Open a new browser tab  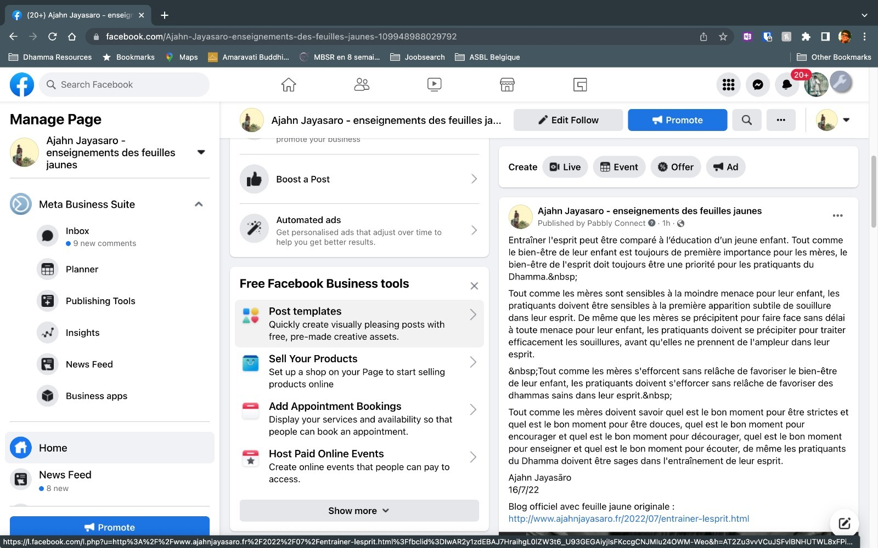(x=165, y=15)
